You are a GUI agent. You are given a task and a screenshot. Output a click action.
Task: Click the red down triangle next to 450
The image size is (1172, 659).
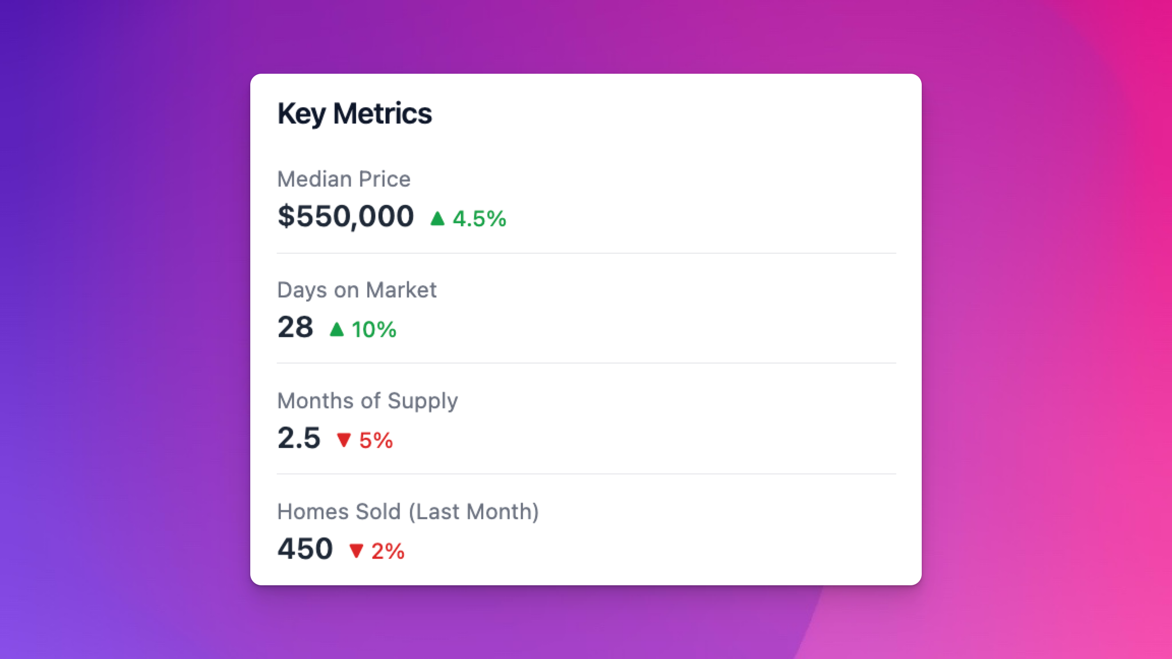(356, 551)
